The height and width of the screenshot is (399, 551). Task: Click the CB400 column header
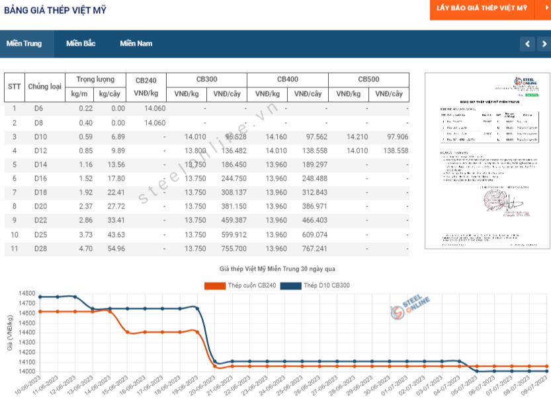(x=288, y=79)
